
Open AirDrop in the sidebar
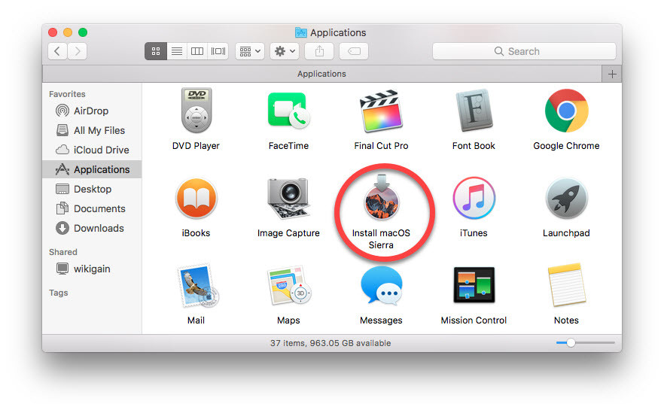(x=92, y=111)
